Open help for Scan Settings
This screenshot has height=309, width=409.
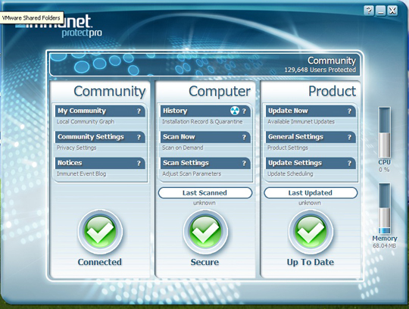(244, 164)
